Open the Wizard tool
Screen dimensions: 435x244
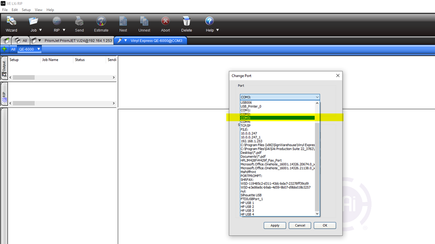point(11,24)
